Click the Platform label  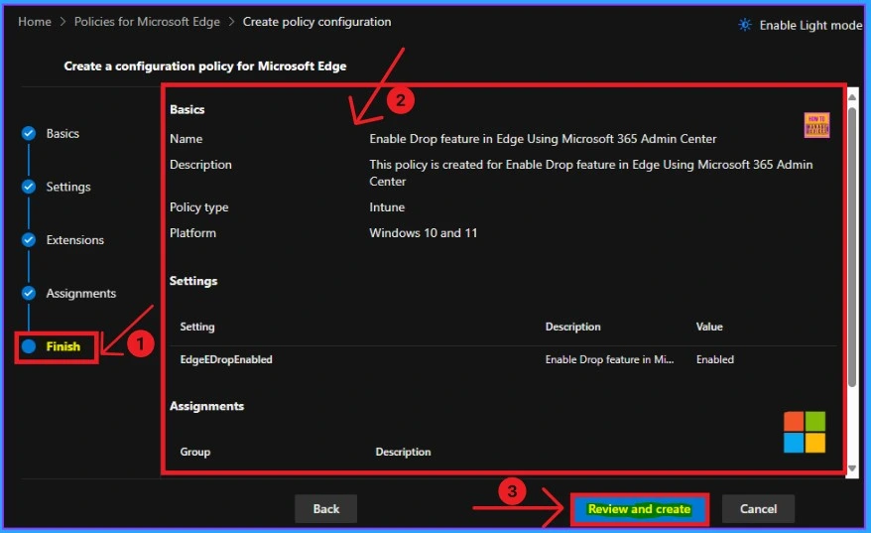[x=192, y=233]
